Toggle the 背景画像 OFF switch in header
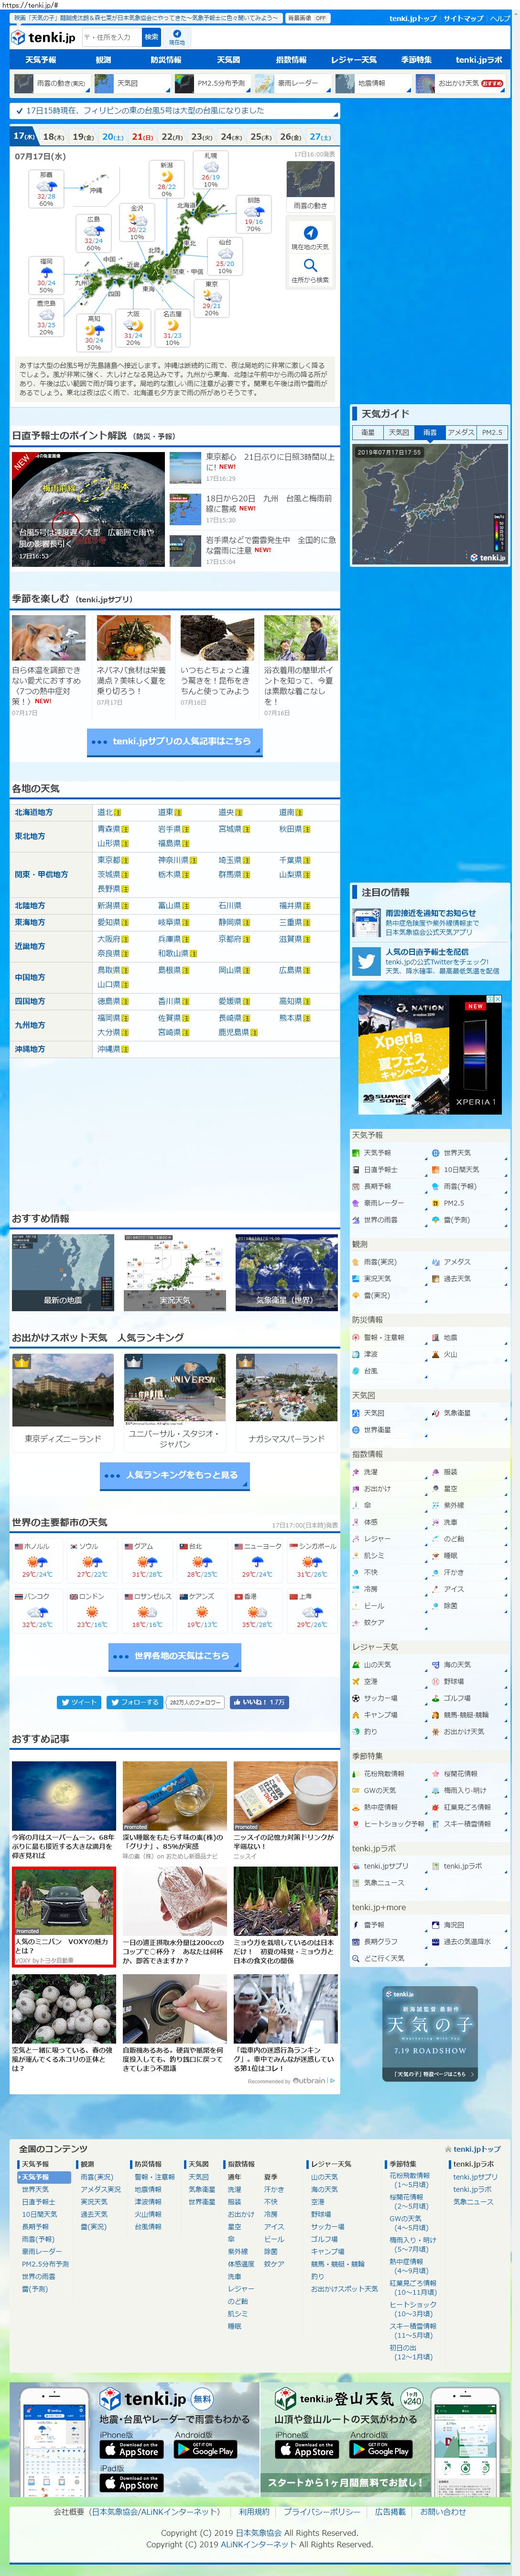520x2576 pixels. (308, 18)
